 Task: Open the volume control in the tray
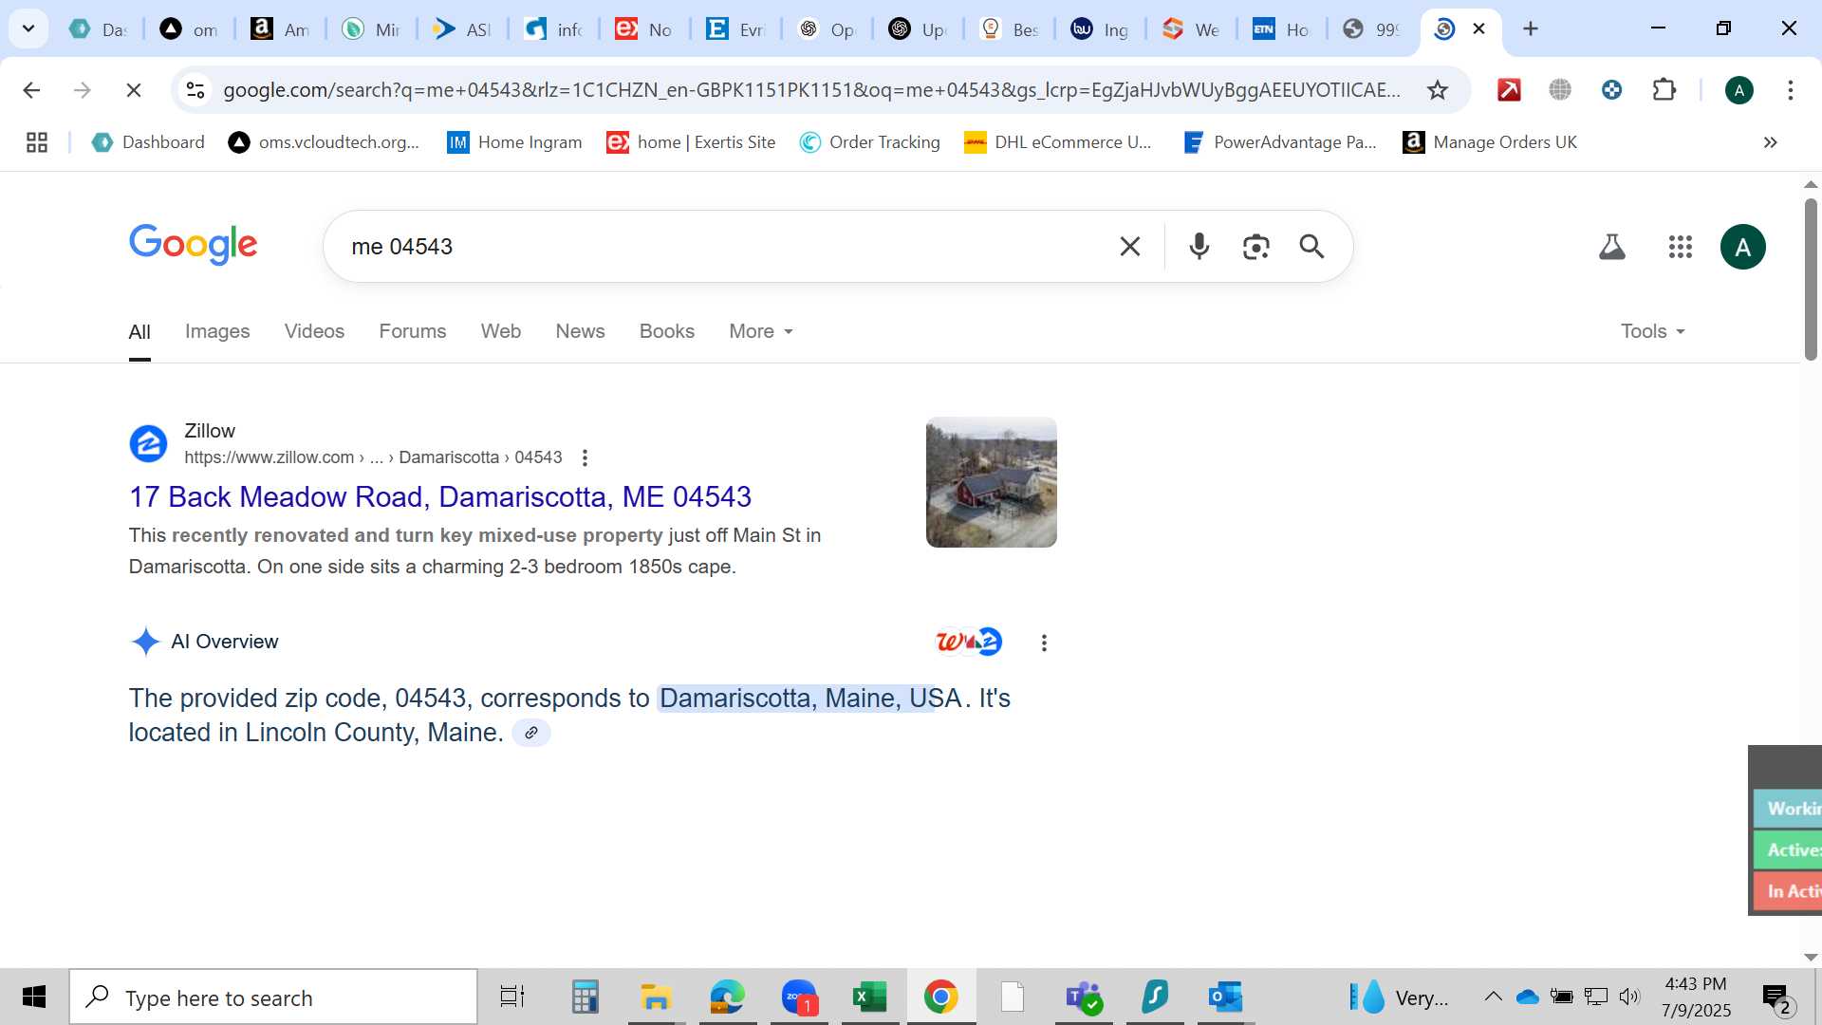[1629, 997]
